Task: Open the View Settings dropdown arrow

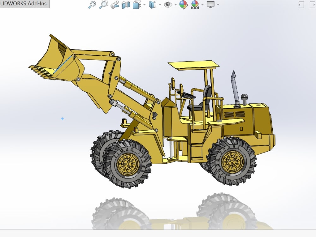Action: [x=218, y=5]
